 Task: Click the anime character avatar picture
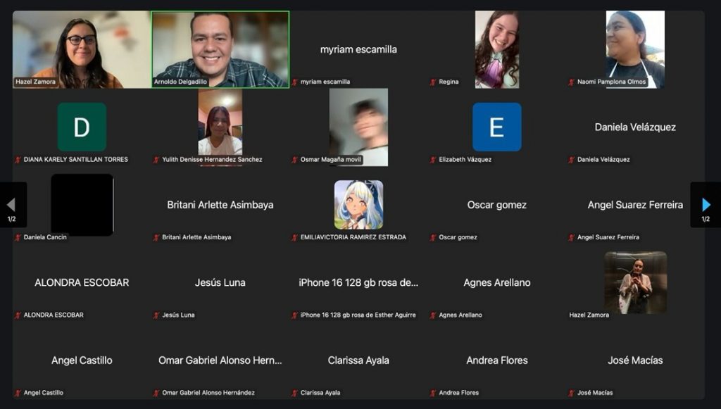358,205
